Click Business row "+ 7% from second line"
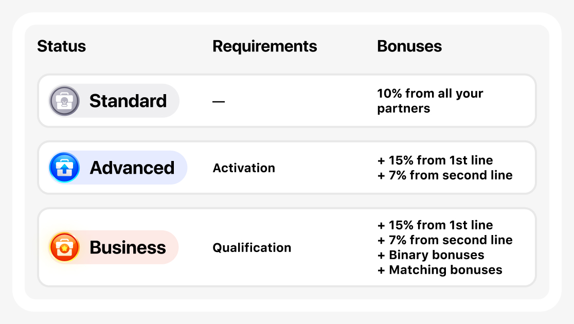 [445, 240]
